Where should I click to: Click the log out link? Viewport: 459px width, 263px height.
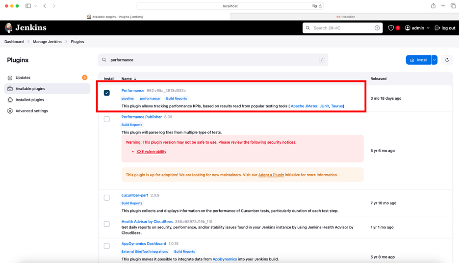(445, 28)
